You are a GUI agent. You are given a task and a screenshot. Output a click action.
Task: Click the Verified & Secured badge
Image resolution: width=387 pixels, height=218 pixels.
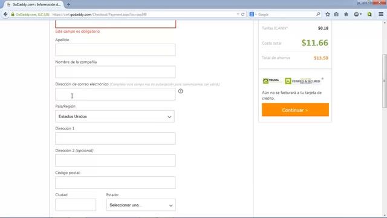[303, 81]
